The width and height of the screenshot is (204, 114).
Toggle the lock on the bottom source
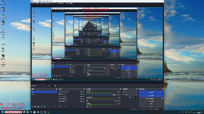[84, 101]
